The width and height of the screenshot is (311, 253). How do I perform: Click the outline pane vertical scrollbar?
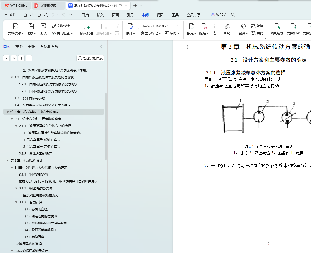coord(106,126)
